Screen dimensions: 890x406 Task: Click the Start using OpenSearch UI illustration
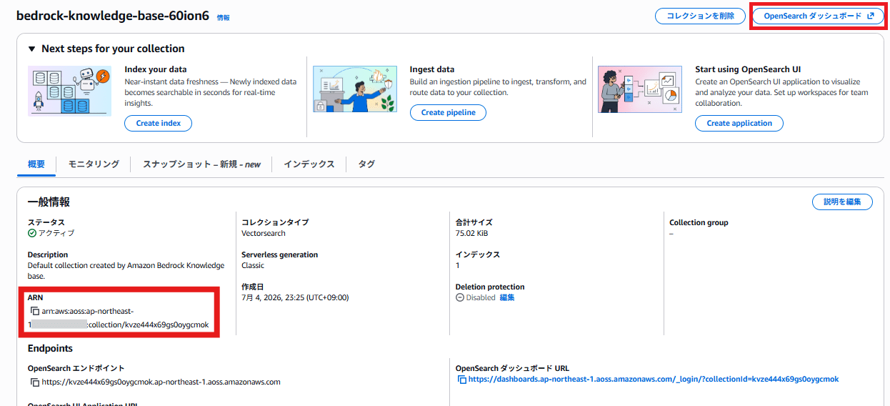(x=640, y=89)
